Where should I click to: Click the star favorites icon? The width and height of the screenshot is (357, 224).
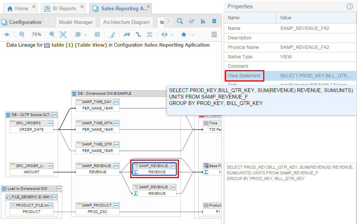click(x=184, y=34)
